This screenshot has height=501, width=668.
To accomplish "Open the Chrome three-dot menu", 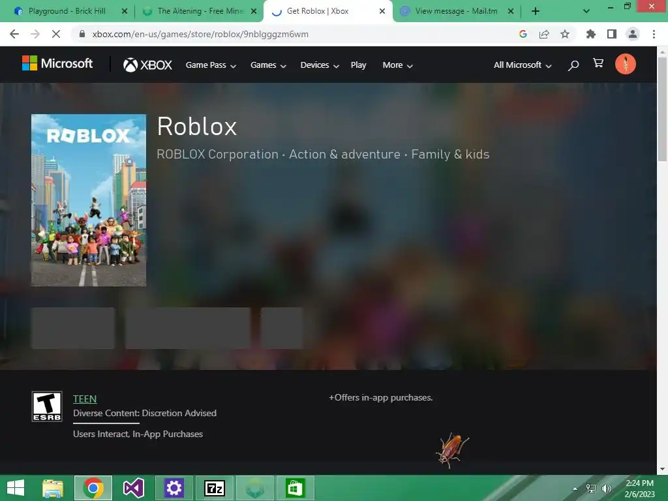I will click(654, 34).
